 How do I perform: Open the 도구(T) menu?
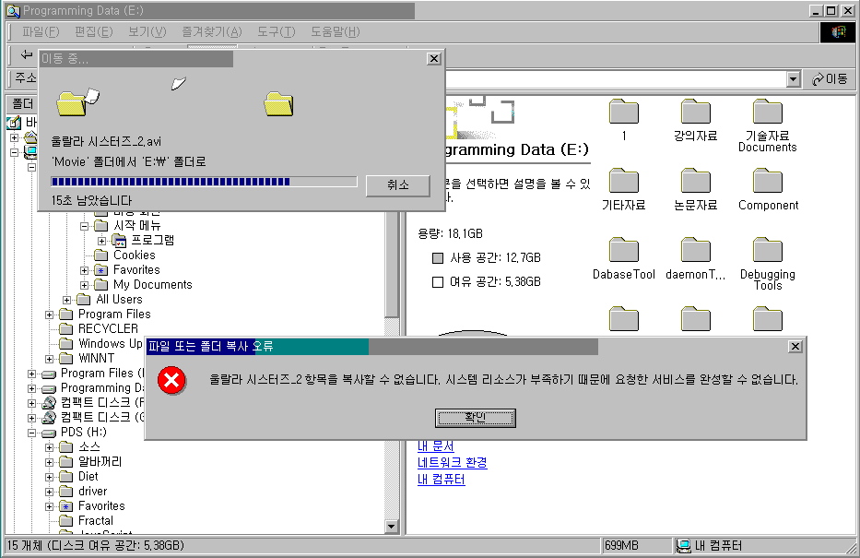[x=276, y=32]
